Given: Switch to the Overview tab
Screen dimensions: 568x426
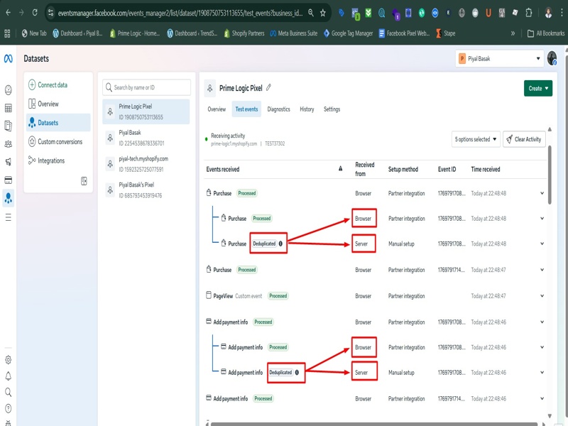Looking at the screenshot, I should [x=217, y=109].
